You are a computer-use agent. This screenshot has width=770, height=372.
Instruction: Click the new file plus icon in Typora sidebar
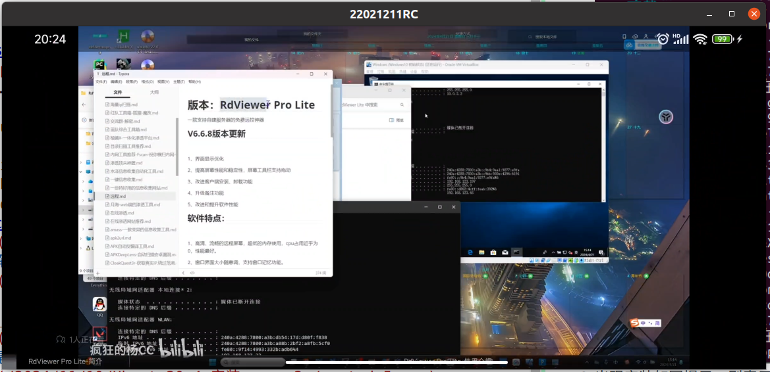click(x=98, y=272)
